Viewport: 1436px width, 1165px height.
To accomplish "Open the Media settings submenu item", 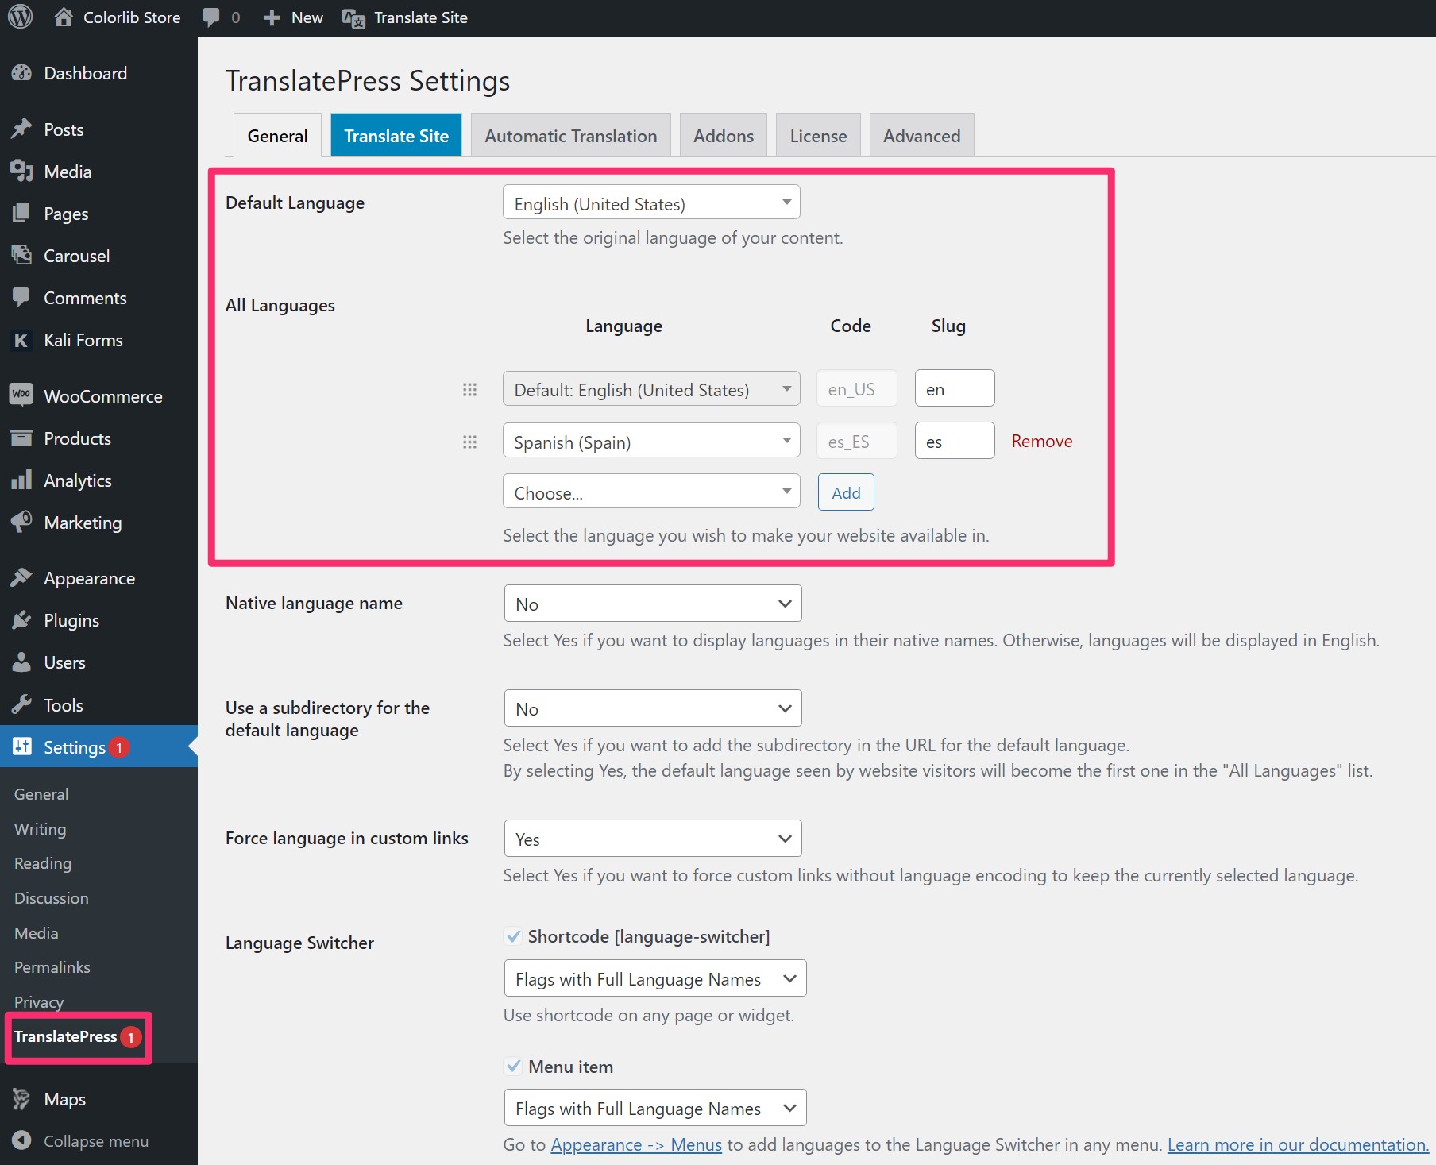I will tap(37, 933).
